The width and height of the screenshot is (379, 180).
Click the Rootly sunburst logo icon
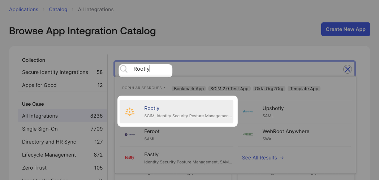pos(130,112)
